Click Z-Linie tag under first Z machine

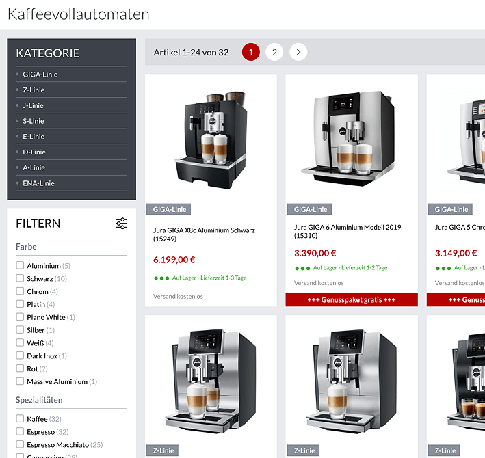pyautogui.click(x=163, y=450)
